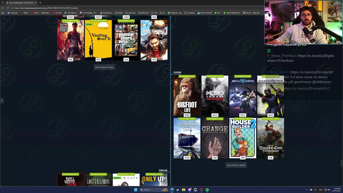Screen dimensions: 343x193
Task: Open the Vaulting Over It demo cover
Action: [x=98, y=40]
